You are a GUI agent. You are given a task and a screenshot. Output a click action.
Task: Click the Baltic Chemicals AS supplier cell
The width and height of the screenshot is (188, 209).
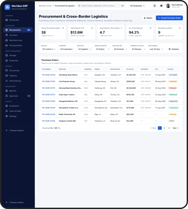tap(67, 114)
